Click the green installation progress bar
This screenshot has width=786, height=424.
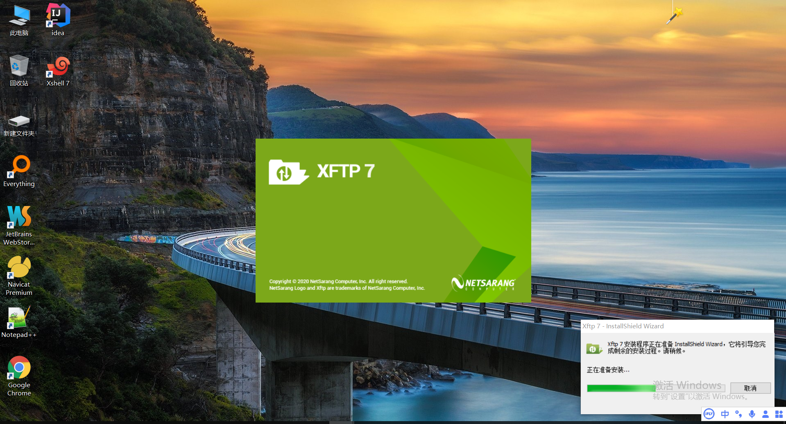[x=656, y=388]
